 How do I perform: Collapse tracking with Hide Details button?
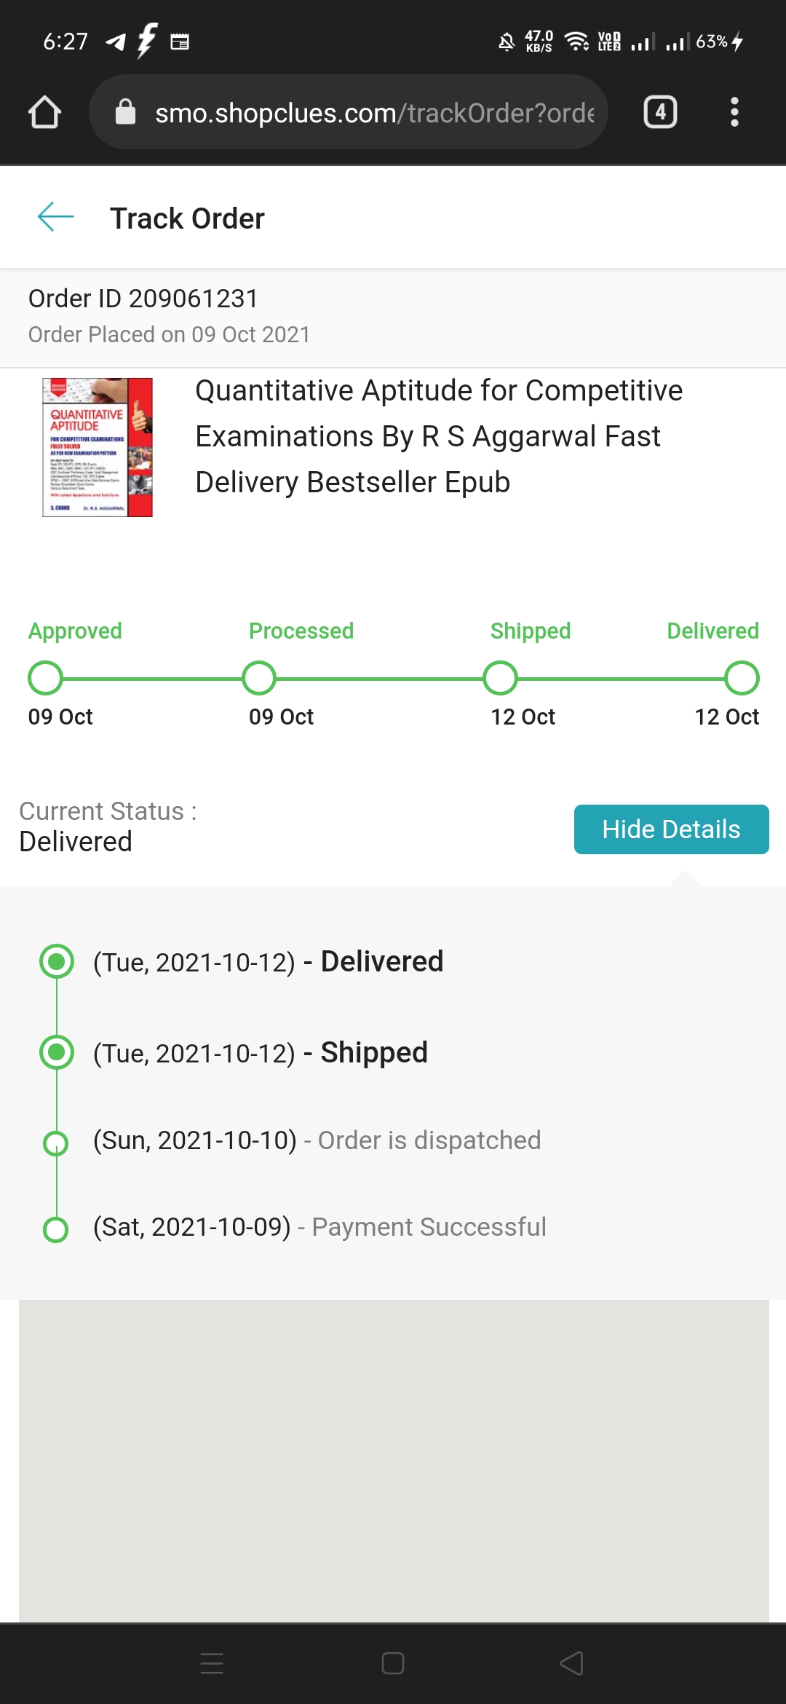(x=671, y=829)
